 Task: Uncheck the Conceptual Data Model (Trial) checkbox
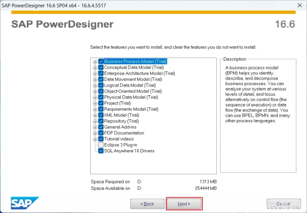(101, 68)
